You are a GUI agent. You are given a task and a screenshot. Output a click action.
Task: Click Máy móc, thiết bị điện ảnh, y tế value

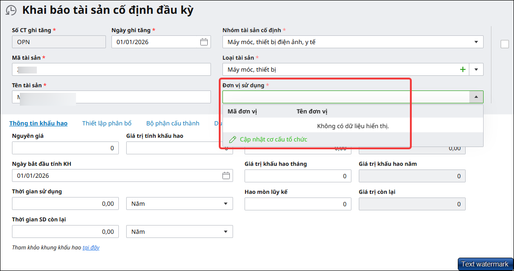[x=271, y=42]
